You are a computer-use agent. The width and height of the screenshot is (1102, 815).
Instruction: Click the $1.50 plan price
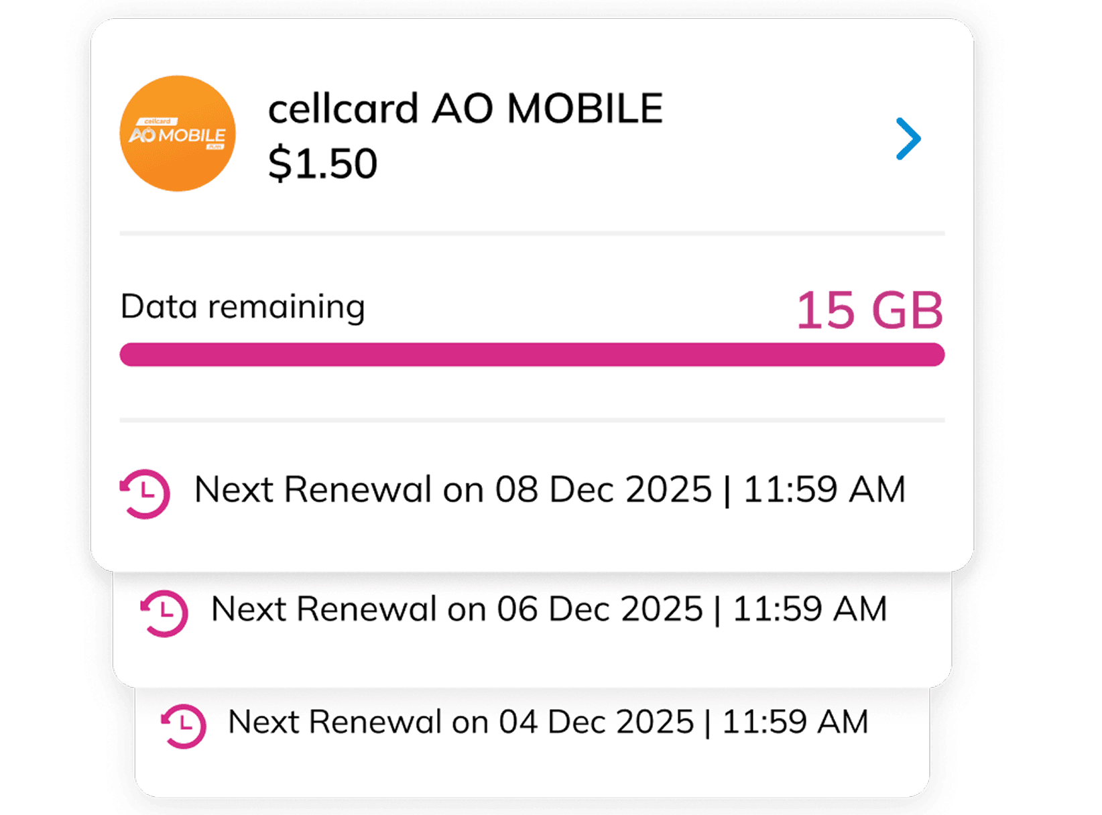tap(322, 164)
